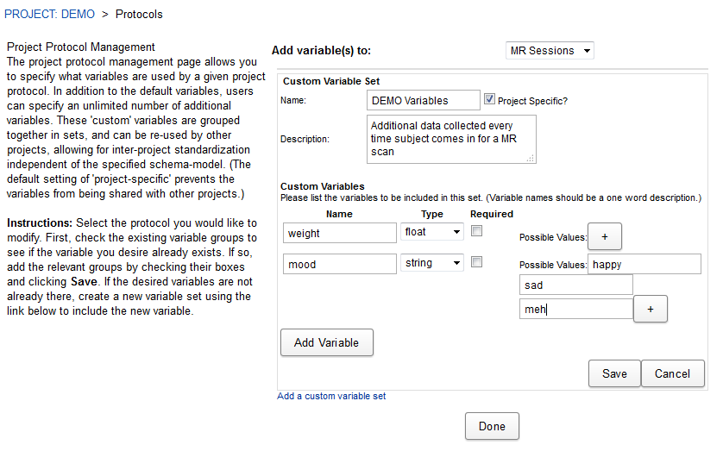The height and width of the screenshot is (470, 723).
Task: Open the float type dropdown for weight
Action: tap(432, 232)
